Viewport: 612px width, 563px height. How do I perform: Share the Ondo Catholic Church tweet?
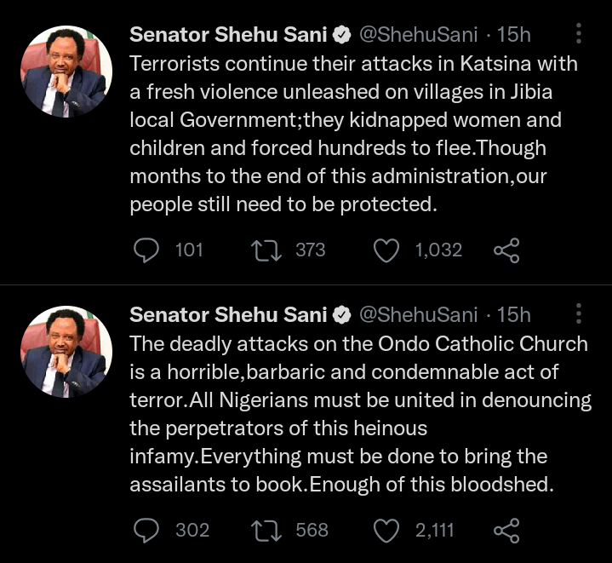[x=506, y=531]
